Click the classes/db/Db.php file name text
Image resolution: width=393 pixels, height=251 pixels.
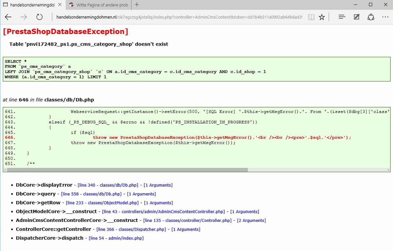69,100
